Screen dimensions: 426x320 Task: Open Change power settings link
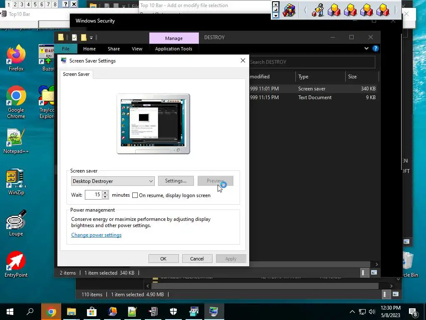[x=96, y=235]
